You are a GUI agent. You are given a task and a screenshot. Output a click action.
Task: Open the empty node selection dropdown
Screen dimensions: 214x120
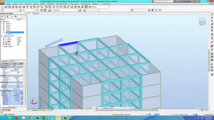(17, 10)
